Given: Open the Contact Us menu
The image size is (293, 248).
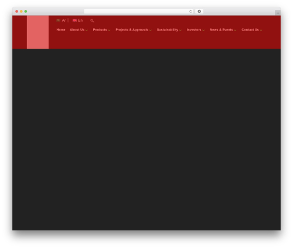Looking at the screenshot, I should tap(250, 30).
